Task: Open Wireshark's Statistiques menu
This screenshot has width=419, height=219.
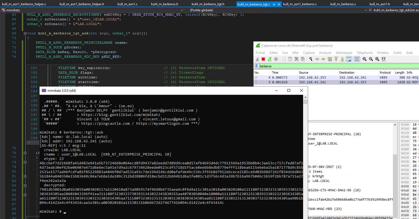Action: [345, 53]
